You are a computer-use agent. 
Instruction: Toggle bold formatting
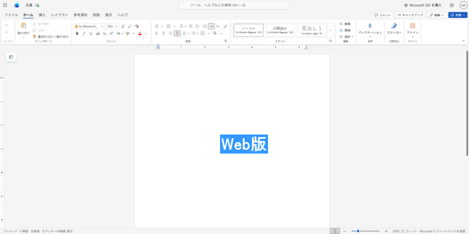[77, 33]
